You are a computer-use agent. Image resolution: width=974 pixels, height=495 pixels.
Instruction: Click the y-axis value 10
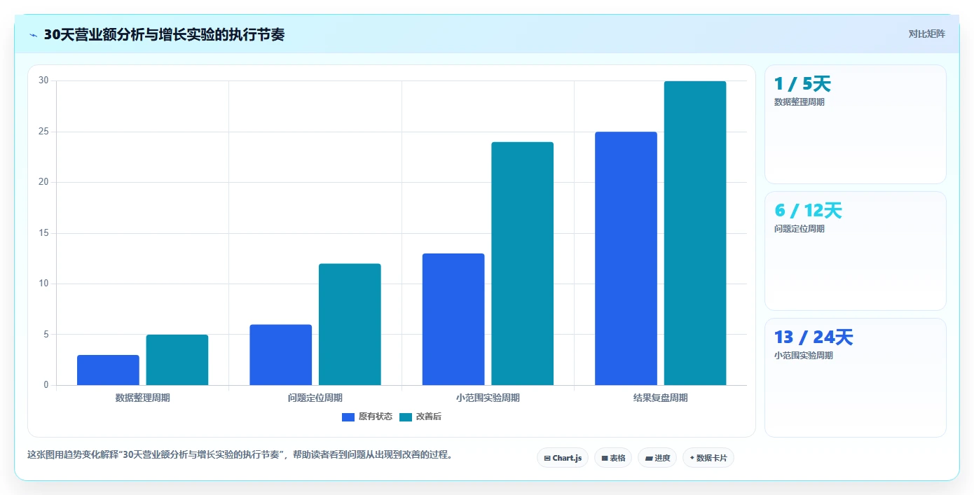pos(43,284)
